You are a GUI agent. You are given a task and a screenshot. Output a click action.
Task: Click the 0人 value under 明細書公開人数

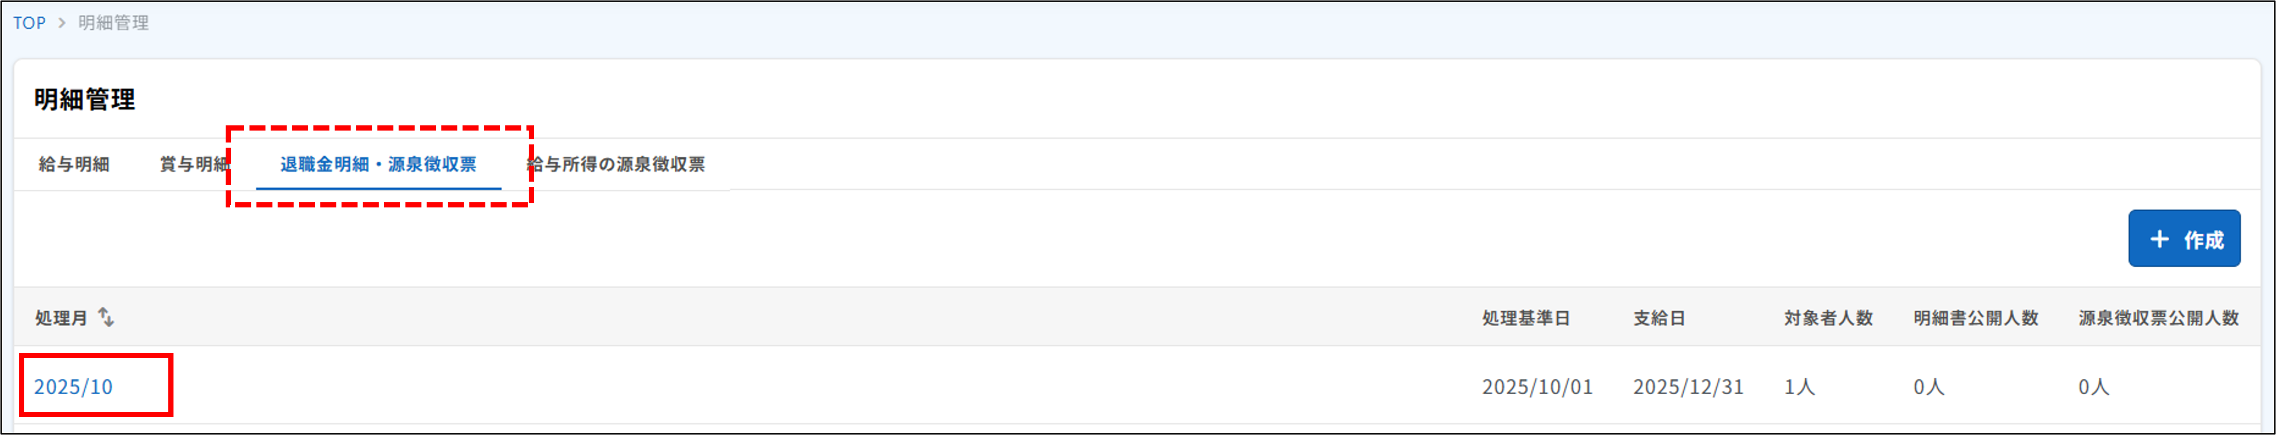1929,386
